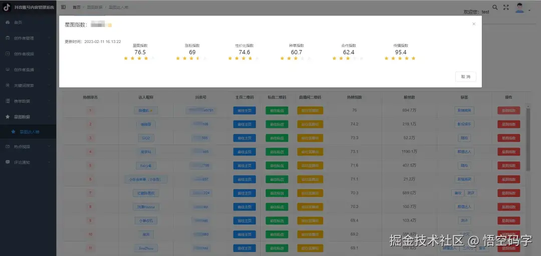Expand the 评论通知 chevron
This screenshot has height=256, width=541.
coord(49,162)
